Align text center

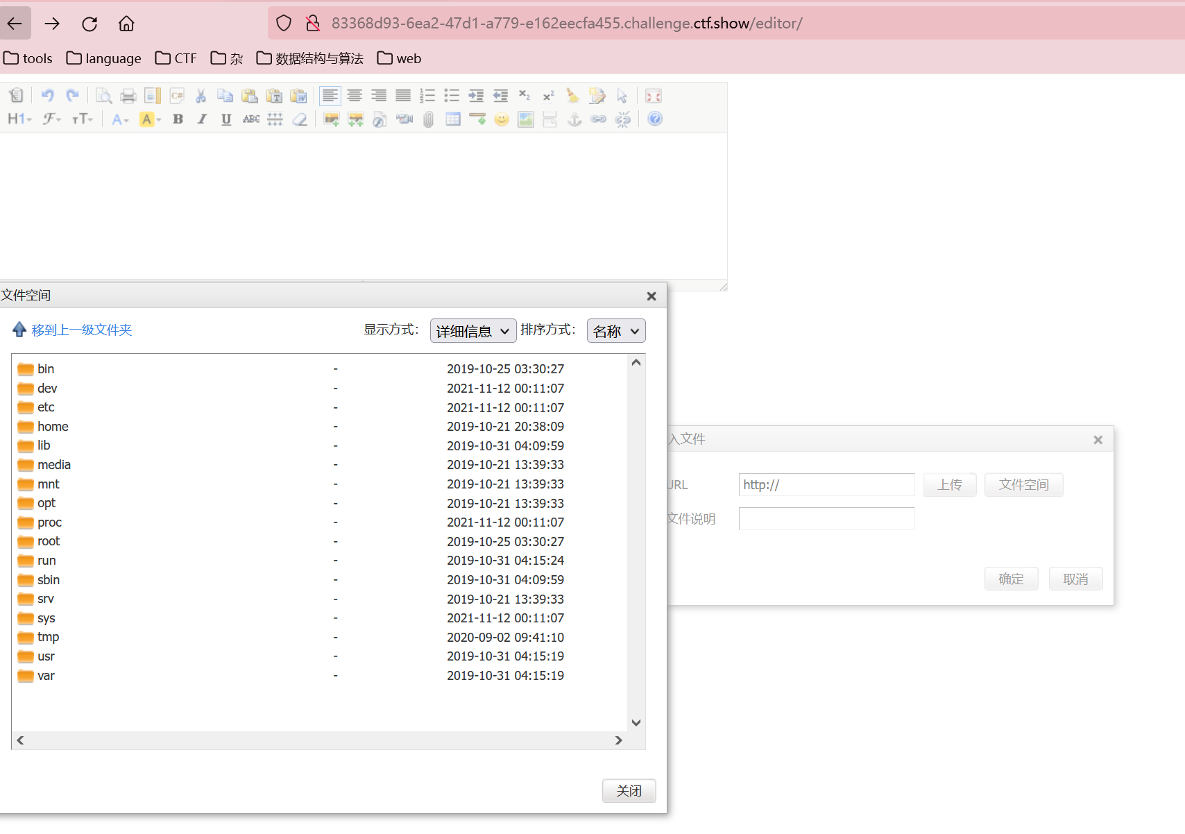355,96
